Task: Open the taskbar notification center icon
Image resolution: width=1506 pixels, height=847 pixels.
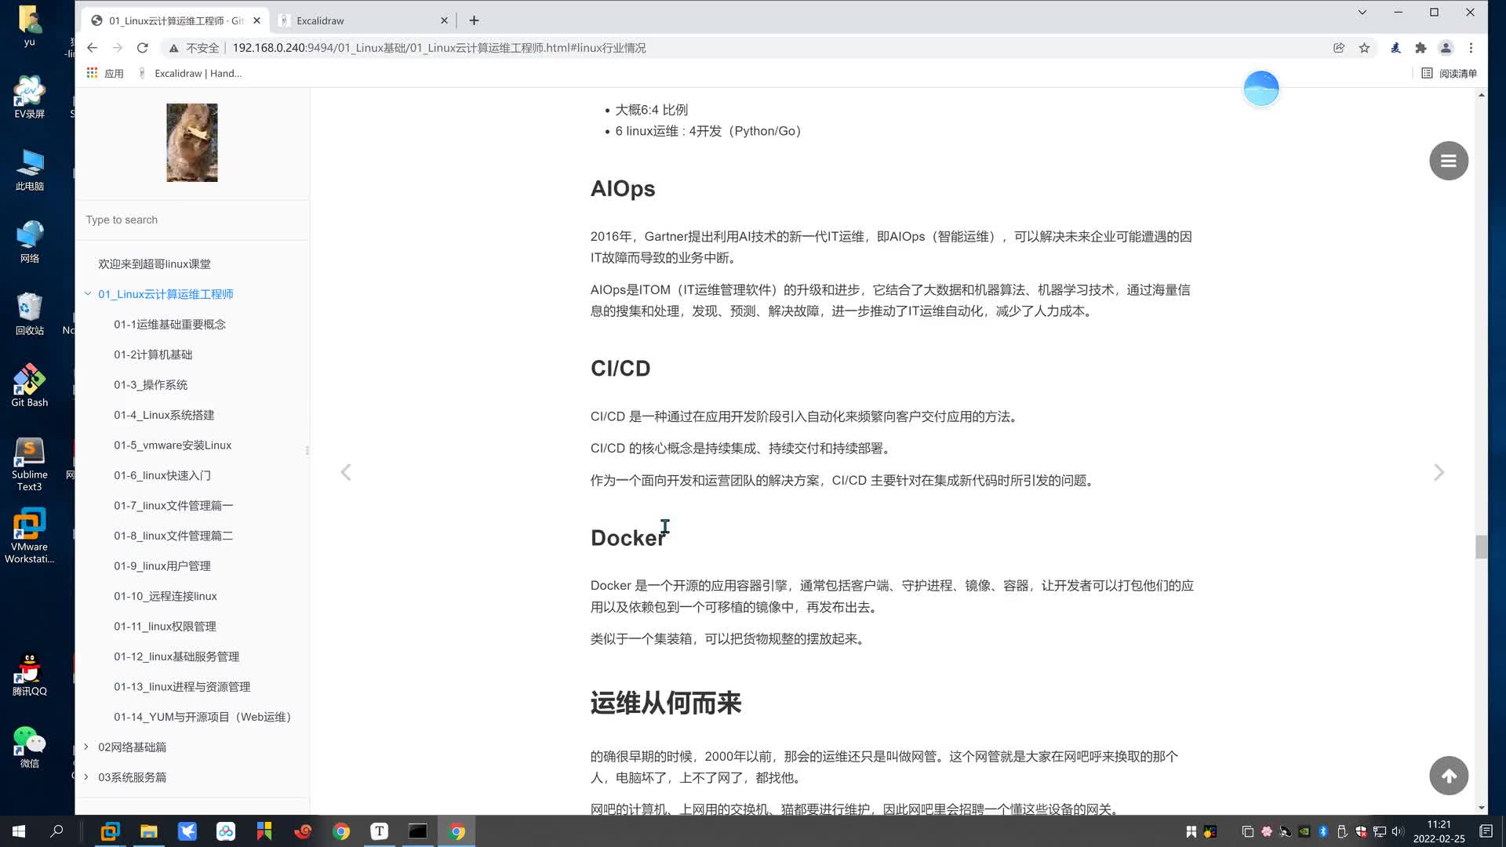Action: coord(1486,831)
